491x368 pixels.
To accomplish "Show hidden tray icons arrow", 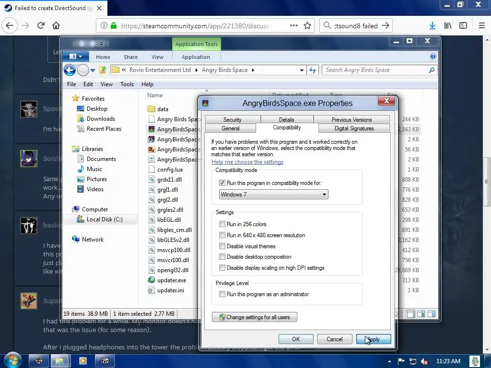I will (x=389, y=361).
